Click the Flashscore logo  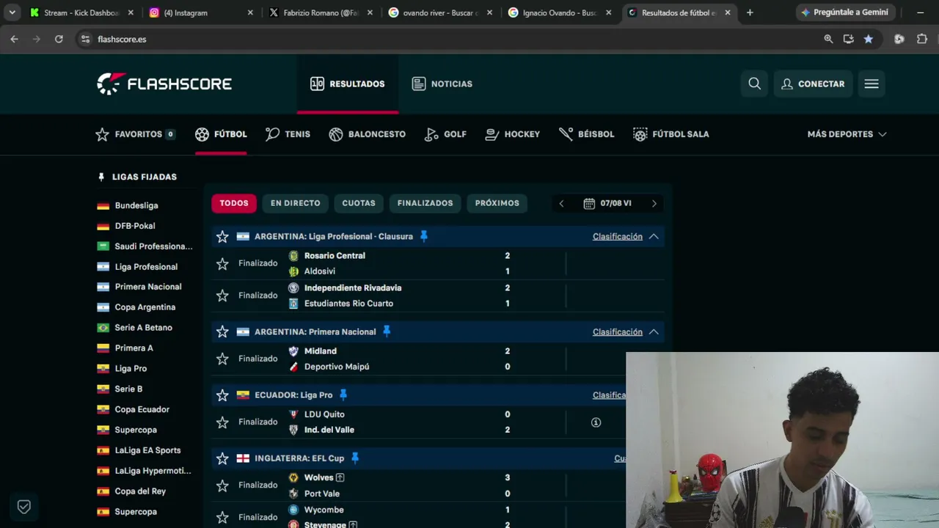point(164,84)
